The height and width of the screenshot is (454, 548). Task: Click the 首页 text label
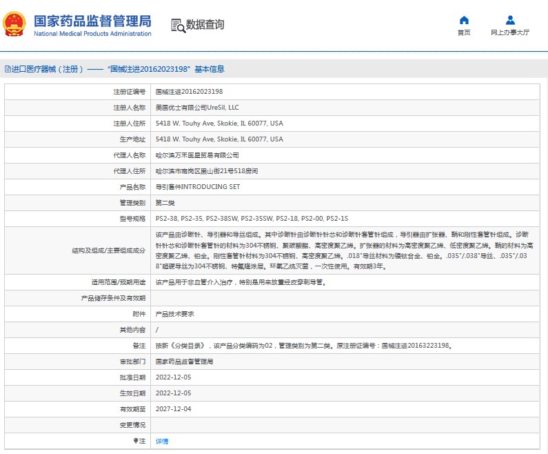464,32
